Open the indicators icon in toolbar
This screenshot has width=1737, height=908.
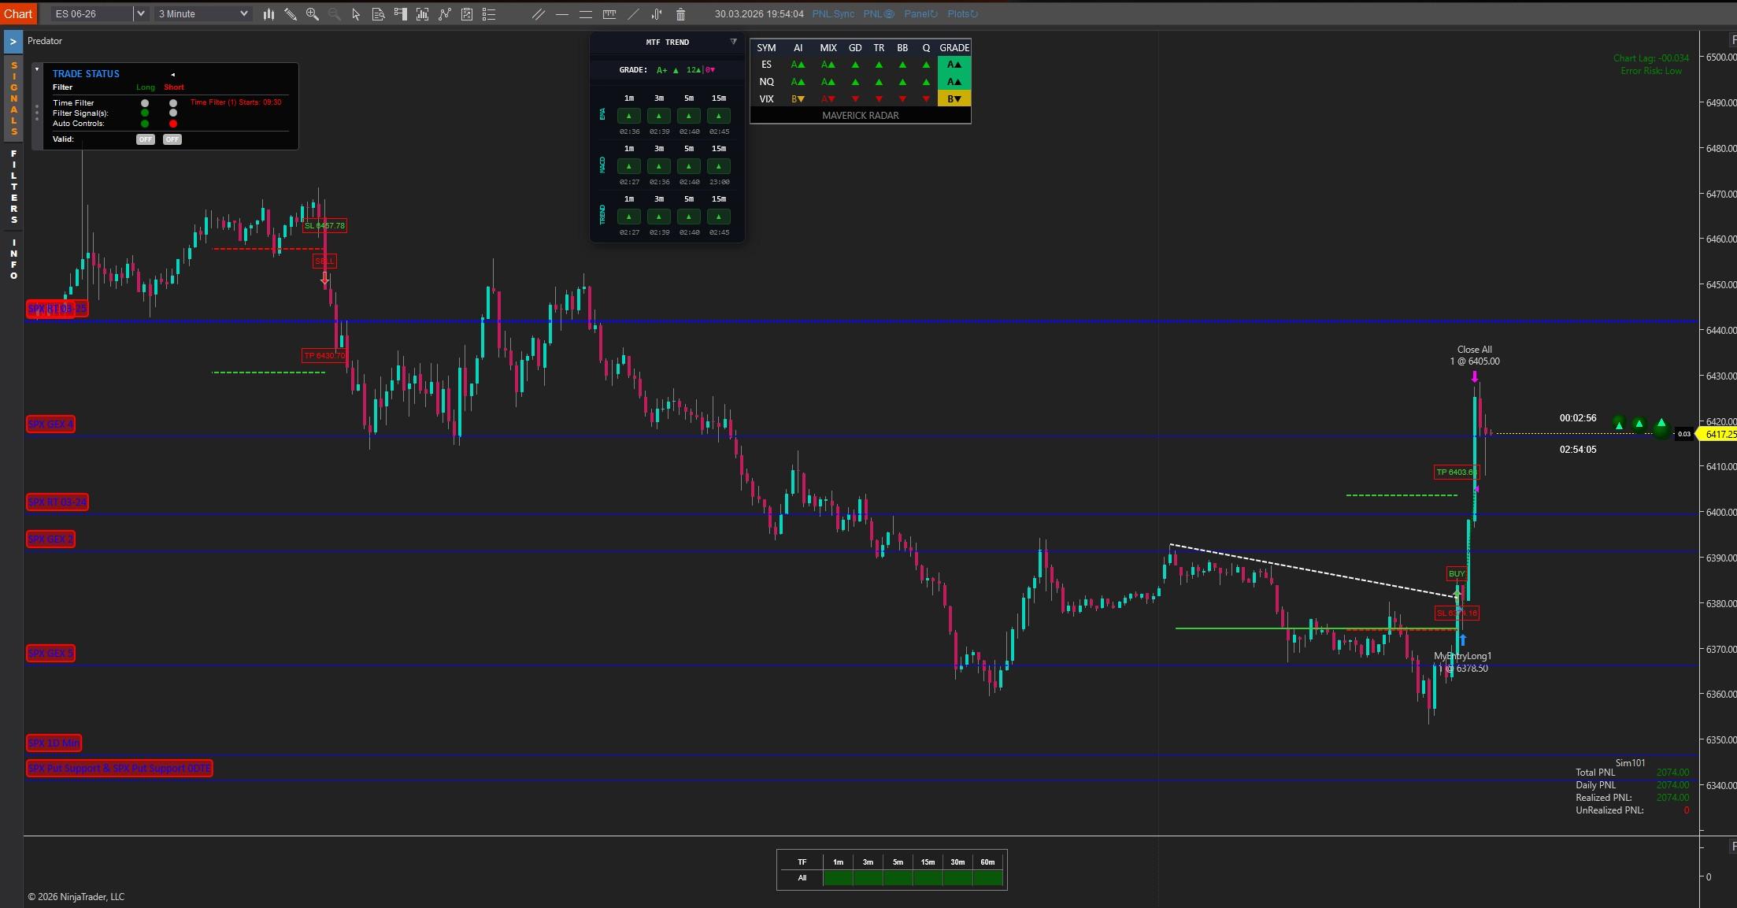click(x=445, y=14)
